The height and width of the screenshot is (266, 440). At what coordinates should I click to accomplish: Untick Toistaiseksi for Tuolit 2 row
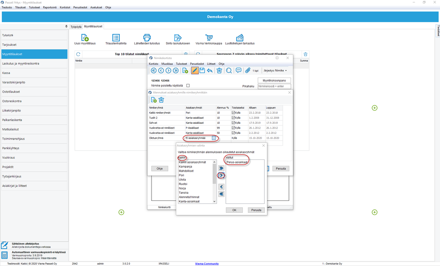coord(233,118)
